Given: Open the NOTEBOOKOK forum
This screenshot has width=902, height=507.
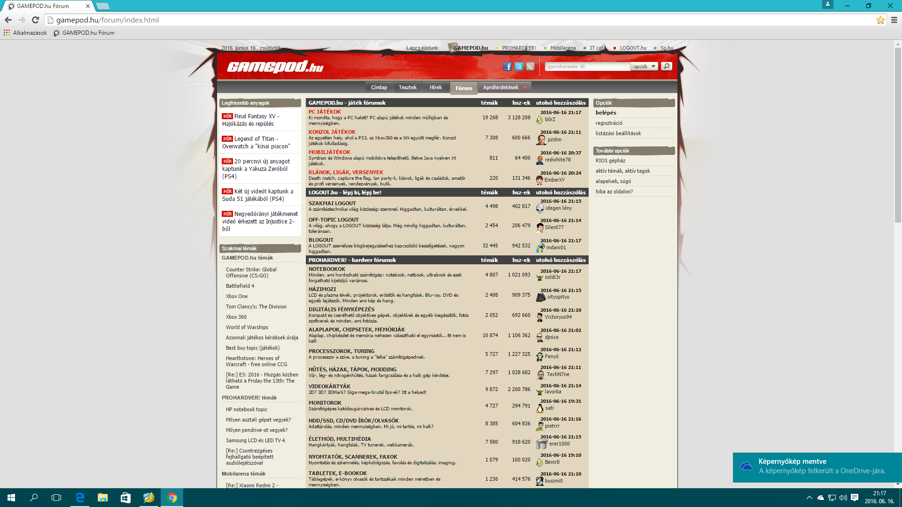Looking at the screenshot, I should click(327, 269).
